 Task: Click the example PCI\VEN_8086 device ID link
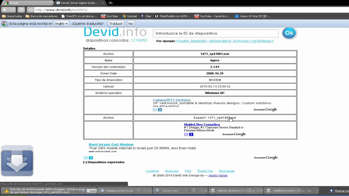tap(225, 41)
